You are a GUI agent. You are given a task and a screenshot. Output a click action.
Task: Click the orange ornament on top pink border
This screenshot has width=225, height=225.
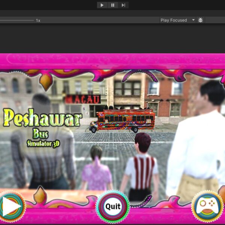point(46,81)
